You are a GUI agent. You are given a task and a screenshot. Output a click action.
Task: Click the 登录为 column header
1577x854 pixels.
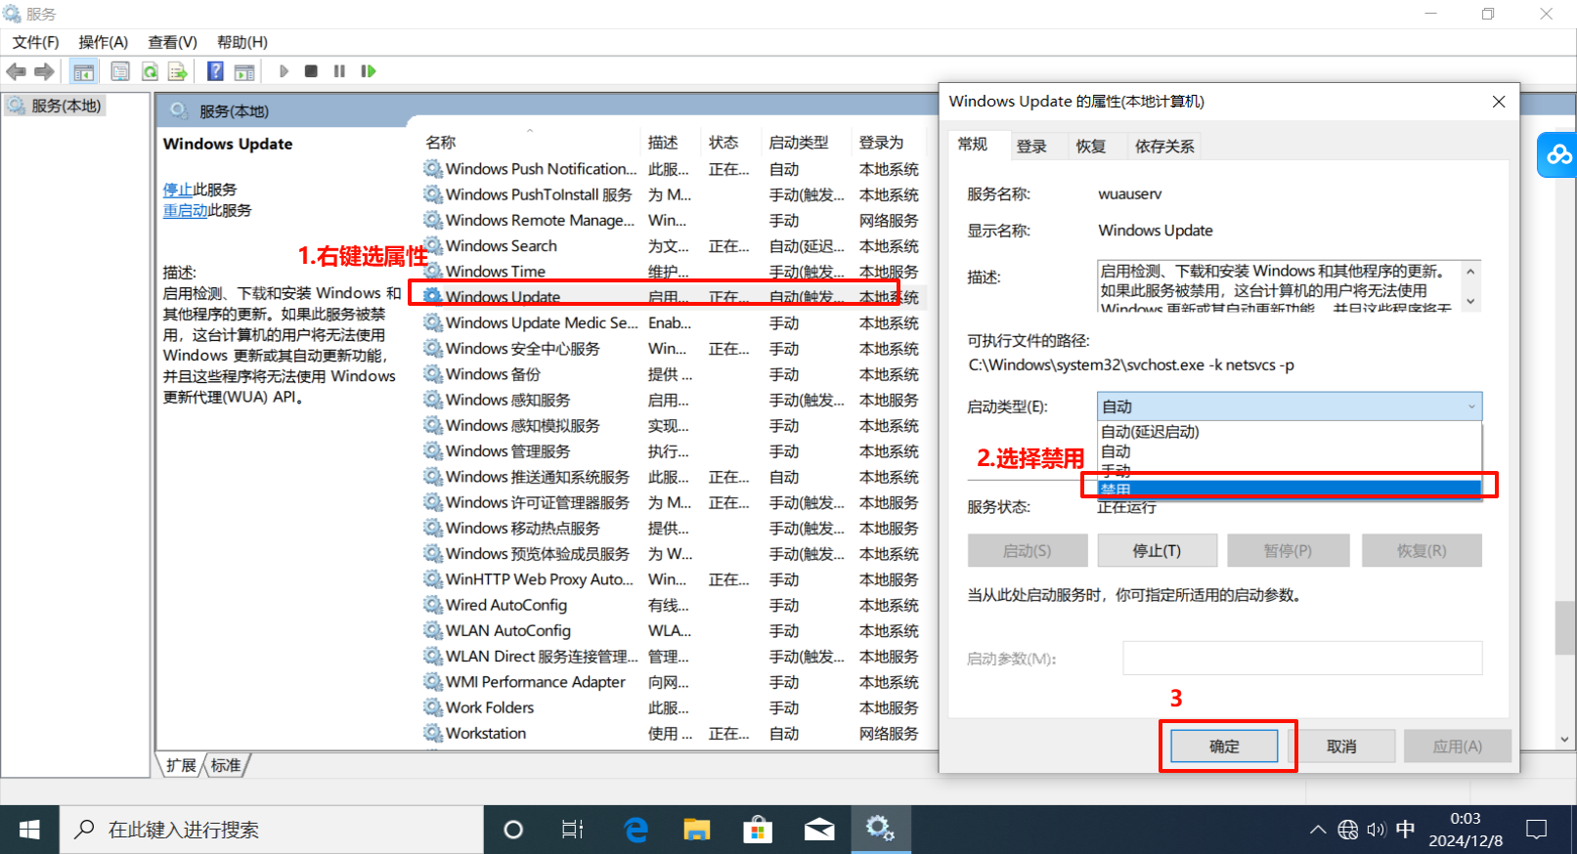click(x=888, y=143)
